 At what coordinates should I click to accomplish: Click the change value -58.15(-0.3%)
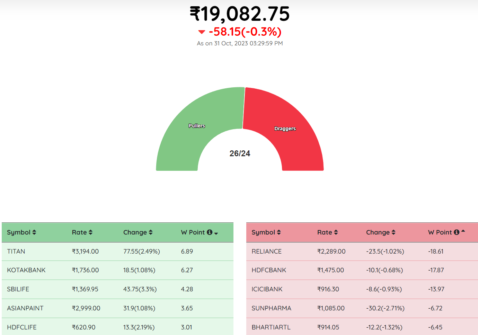245,32
